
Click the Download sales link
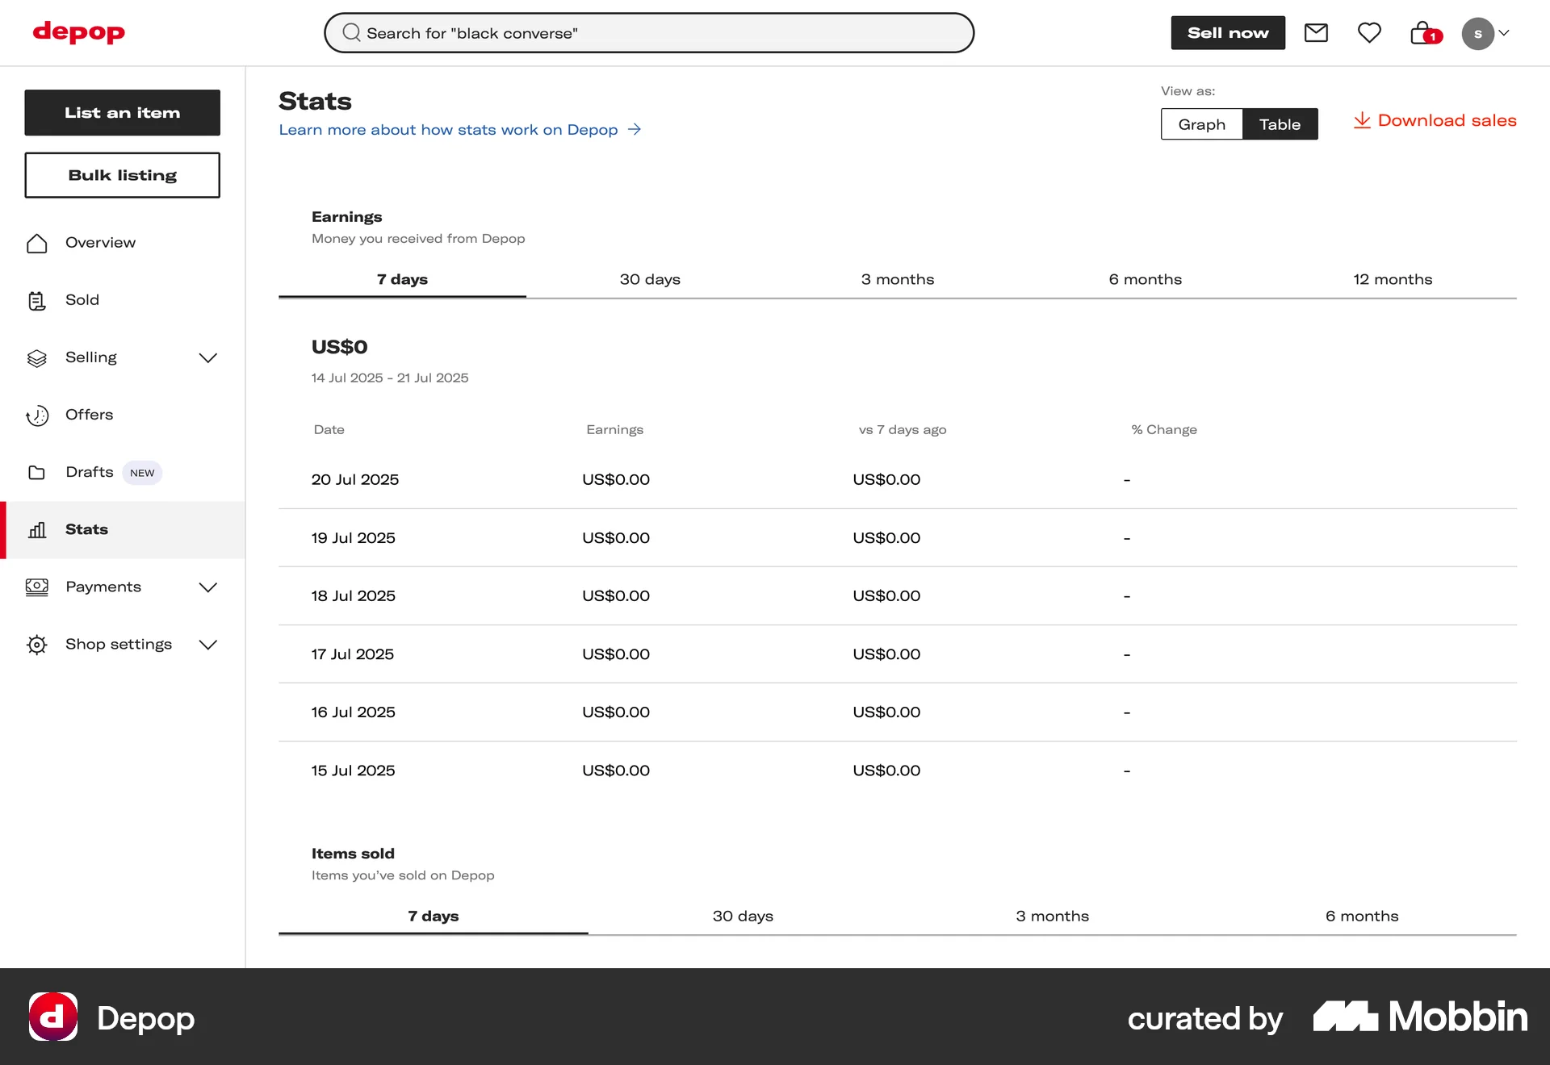1435,121
